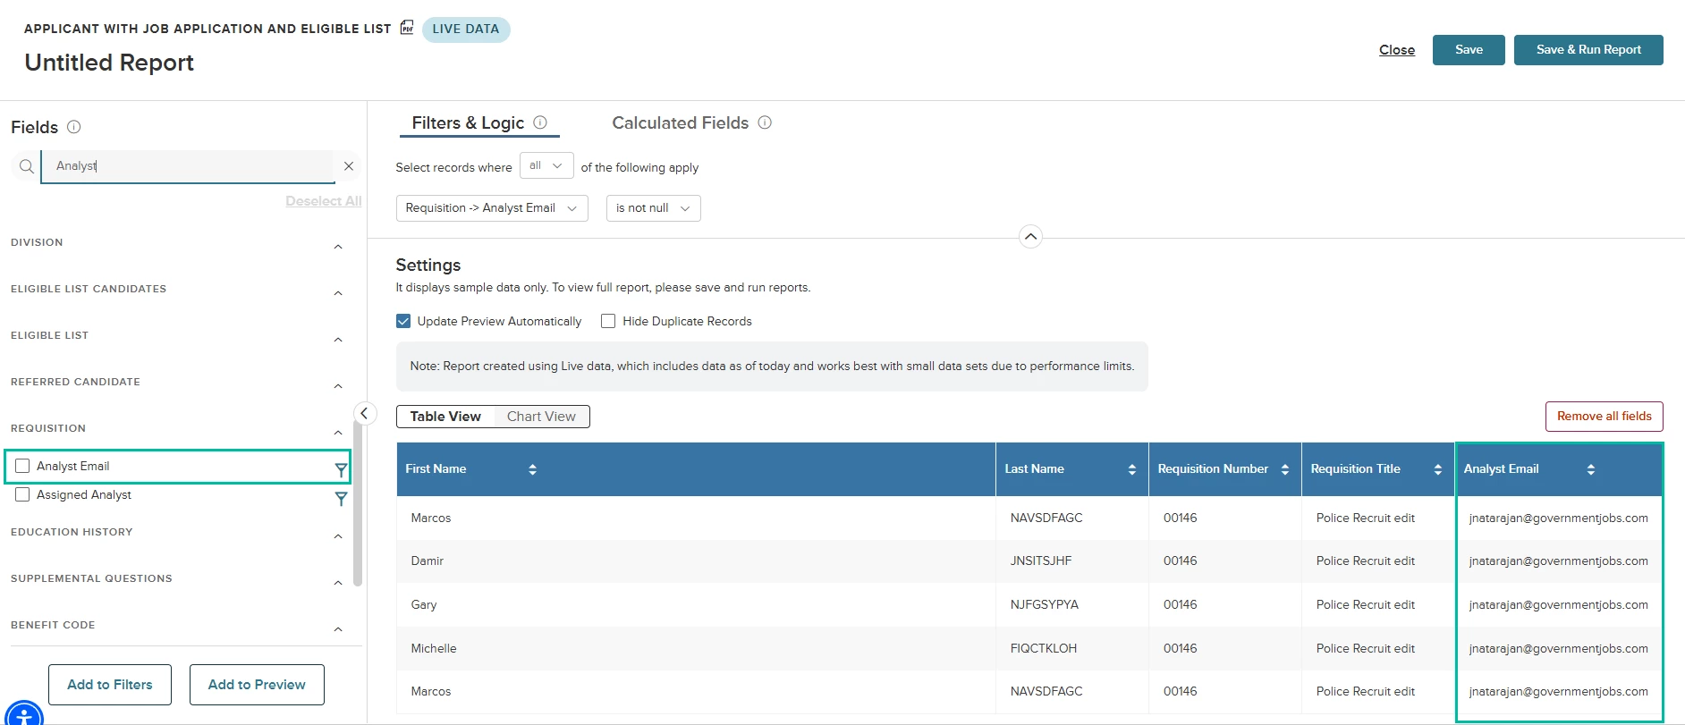Click the info icon next to Fields
Screen dimensions: 1685x725
(x=74, y=127)
